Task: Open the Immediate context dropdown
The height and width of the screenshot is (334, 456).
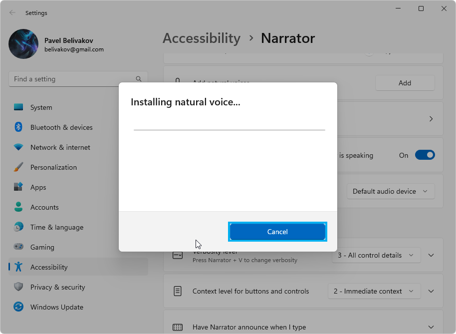Action: tap(374, 291)
